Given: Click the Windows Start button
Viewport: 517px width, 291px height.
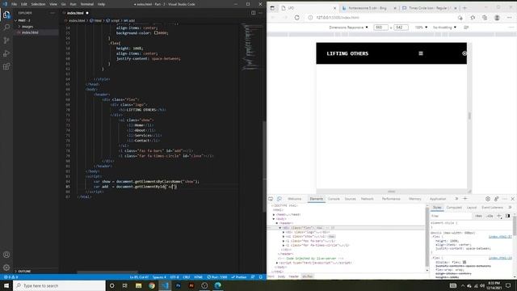Looking at the screenshot, I should (x=6, y=285).
